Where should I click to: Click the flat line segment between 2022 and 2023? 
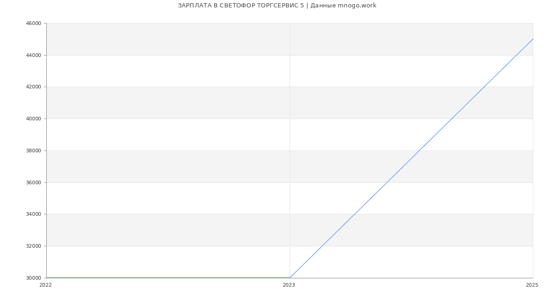(x=168, y=278)
